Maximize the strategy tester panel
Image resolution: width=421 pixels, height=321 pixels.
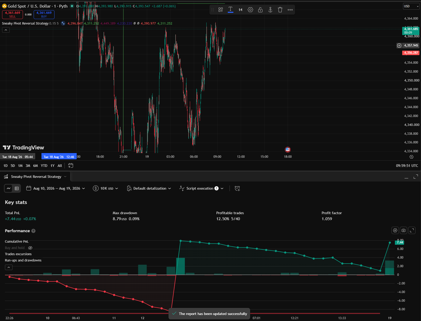click(x=416, y=177)
